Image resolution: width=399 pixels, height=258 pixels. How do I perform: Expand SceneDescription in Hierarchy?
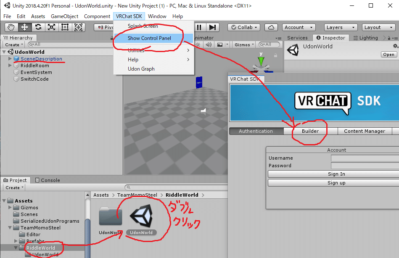coord(10,58)
